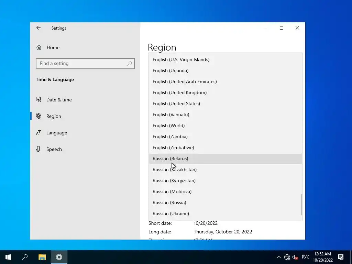Screen dimensions: 352x264
Task: Pick Russian (Kyrgyzstan) from the list
Action: tap(225, 180)
